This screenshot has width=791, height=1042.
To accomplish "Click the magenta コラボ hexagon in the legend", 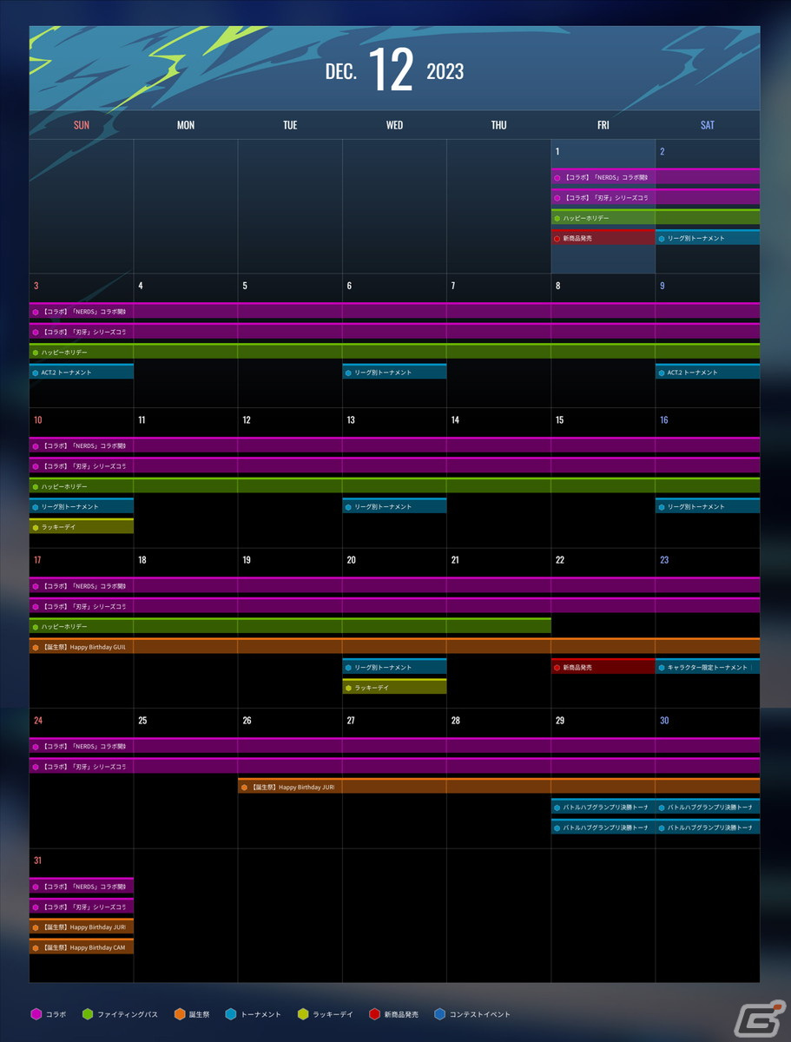I will pos(36,1014).
